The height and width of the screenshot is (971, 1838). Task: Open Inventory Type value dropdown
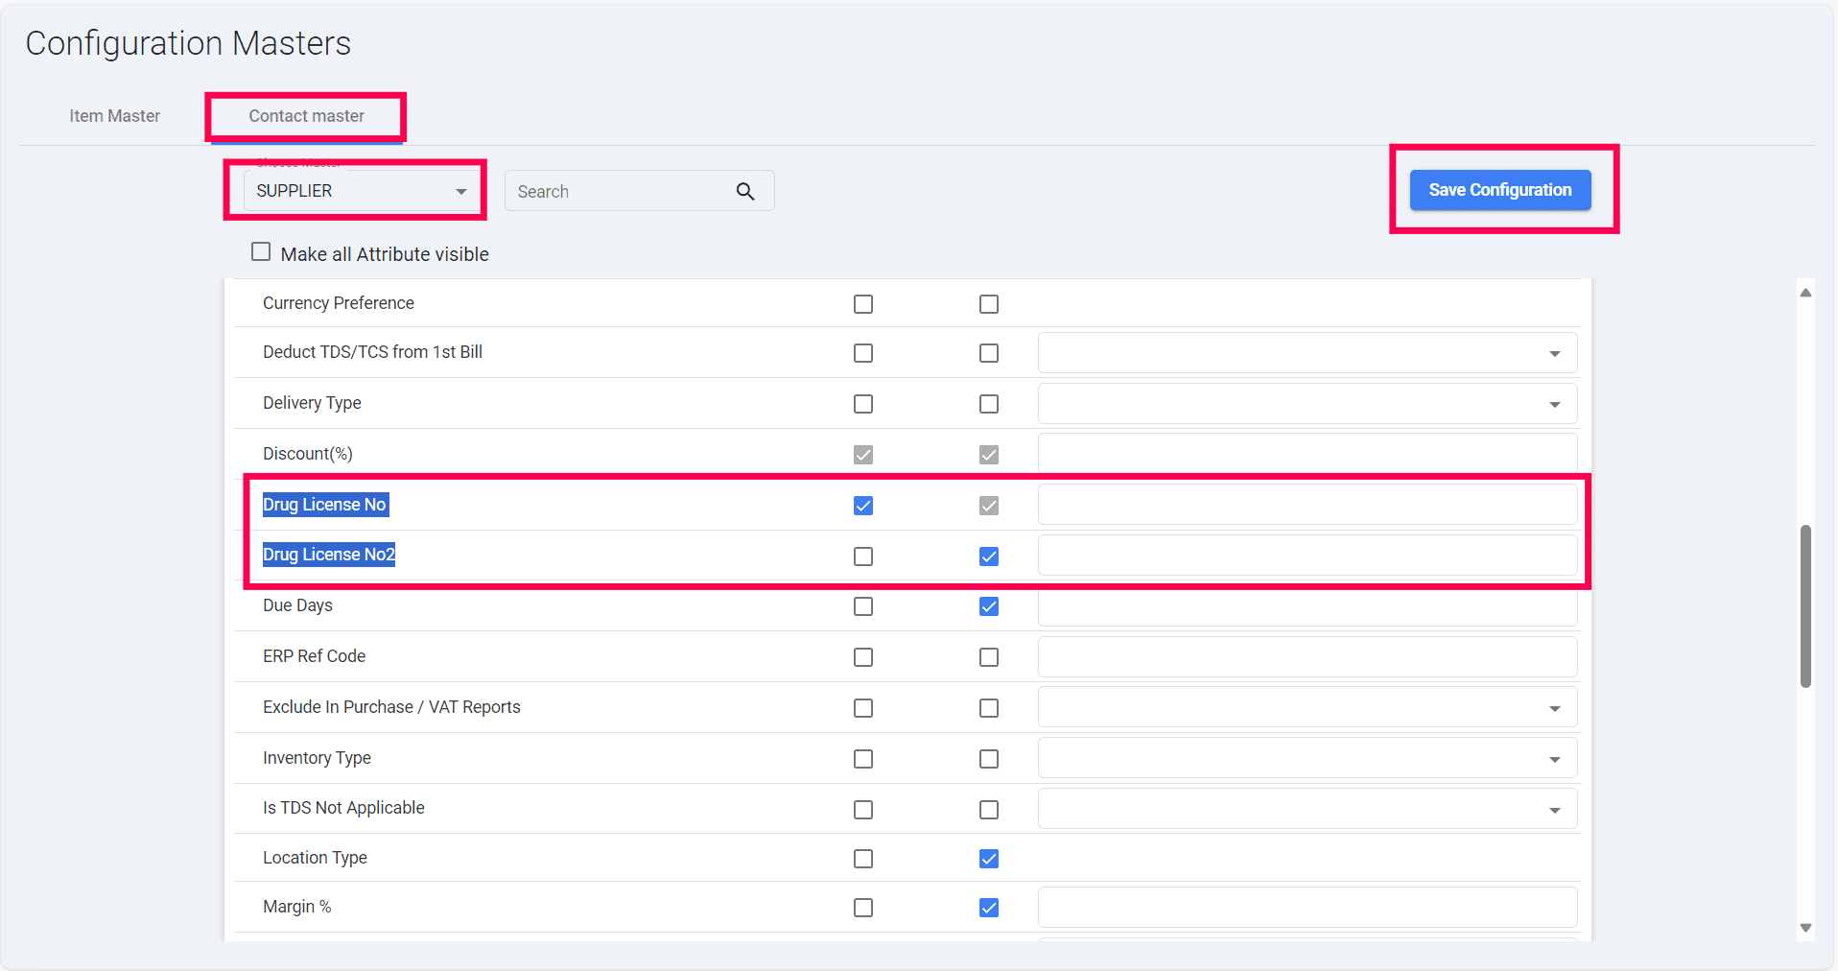point(1307,759)
